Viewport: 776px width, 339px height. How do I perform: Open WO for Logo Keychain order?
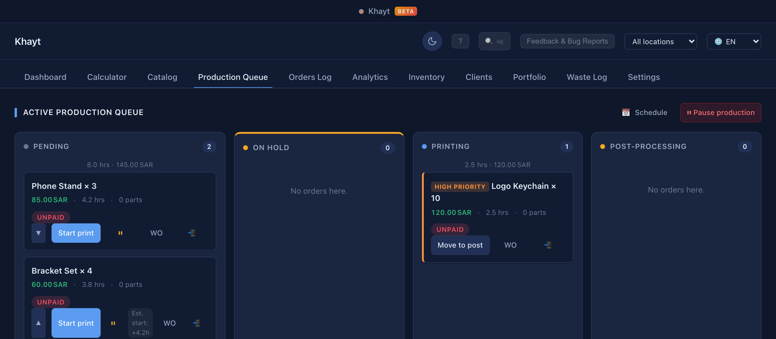510,245
